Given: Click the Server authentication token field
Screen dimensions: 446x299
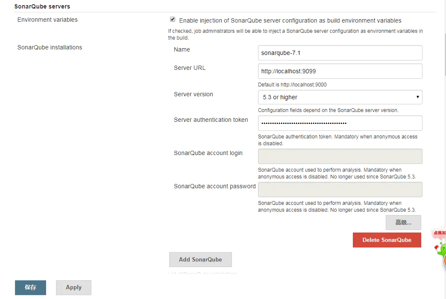Looking at the screenshot, I should [x=340, y=123].
